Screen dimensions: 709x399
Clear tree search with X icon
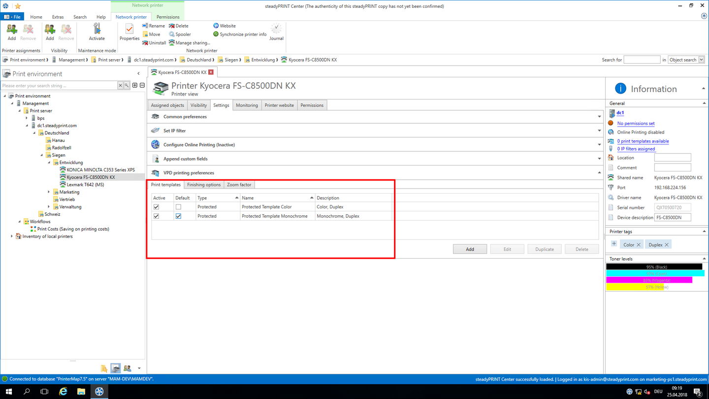point(120,85)
